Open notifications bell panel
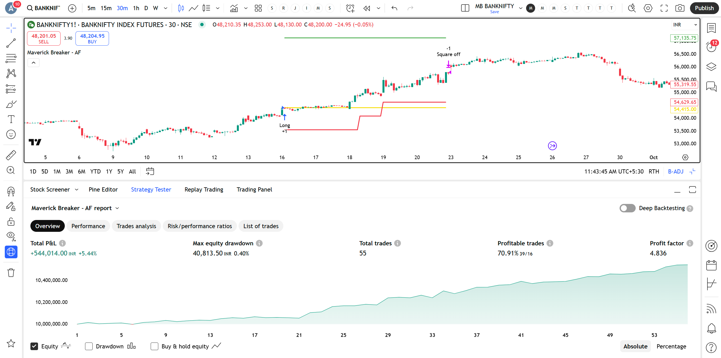 click(x=711, y=328)
